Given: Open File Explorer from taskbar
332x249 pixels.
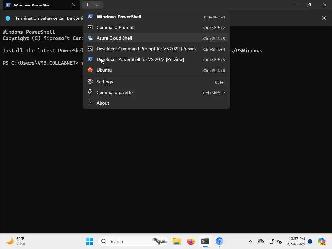Looking at the screenshot, I should [177, 241].
